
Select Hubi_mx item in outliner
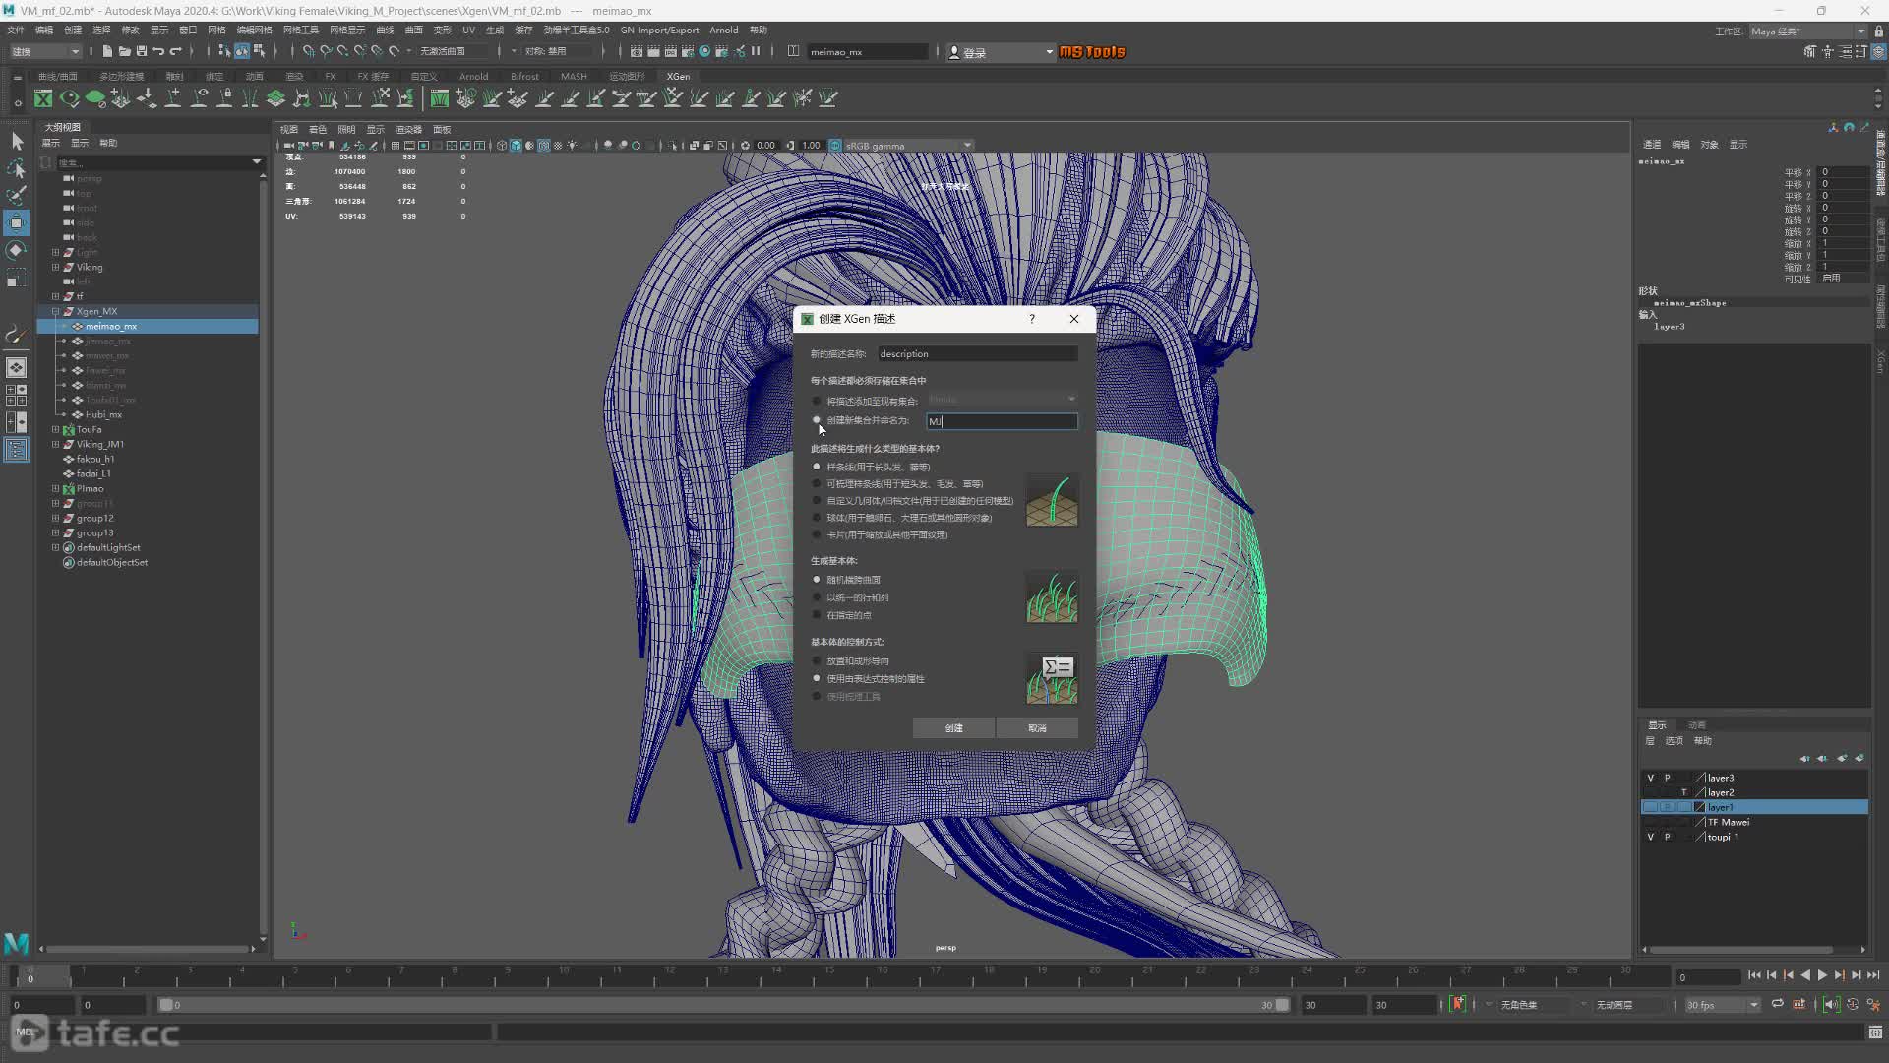coord(103,414)
